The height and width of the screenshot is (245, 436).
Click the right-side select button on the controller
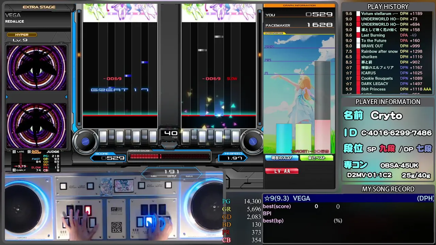pos(168,185)
